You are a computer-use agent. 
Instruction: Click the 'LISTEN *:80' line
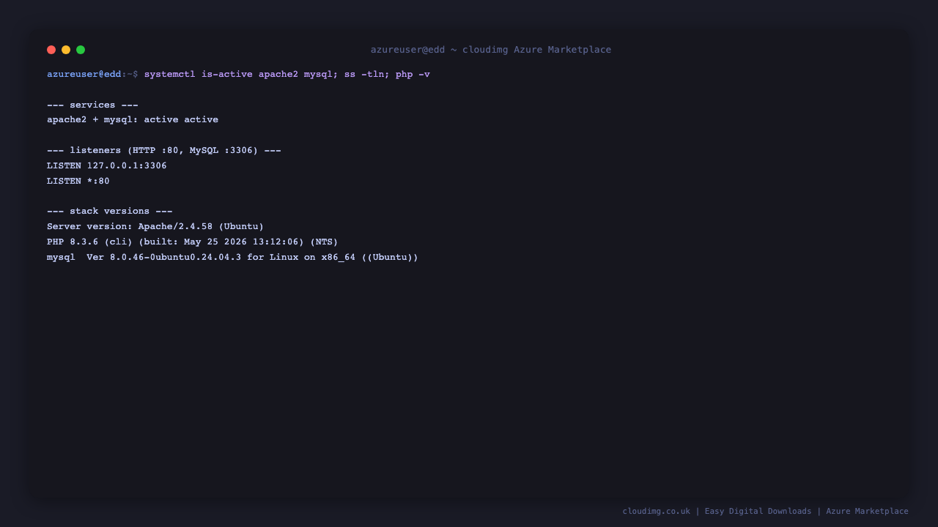78,182
